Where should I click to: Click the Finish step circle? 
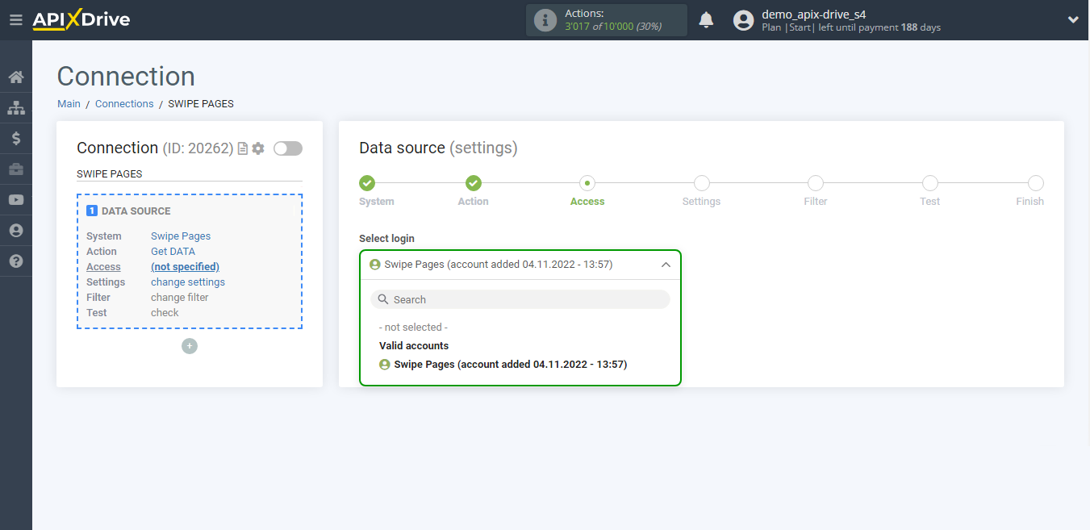pos(1036,183)
